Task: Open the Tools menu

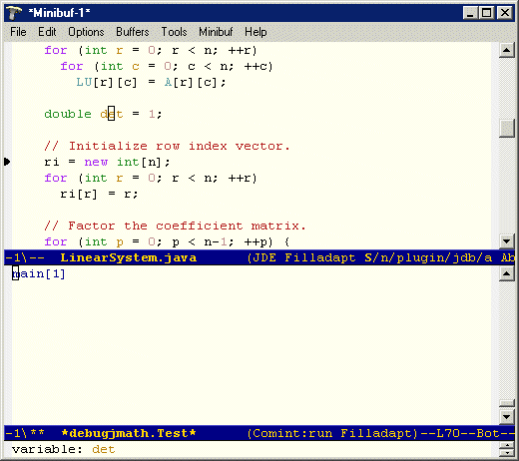Action: pyautogui.click(x=174, y=32)
